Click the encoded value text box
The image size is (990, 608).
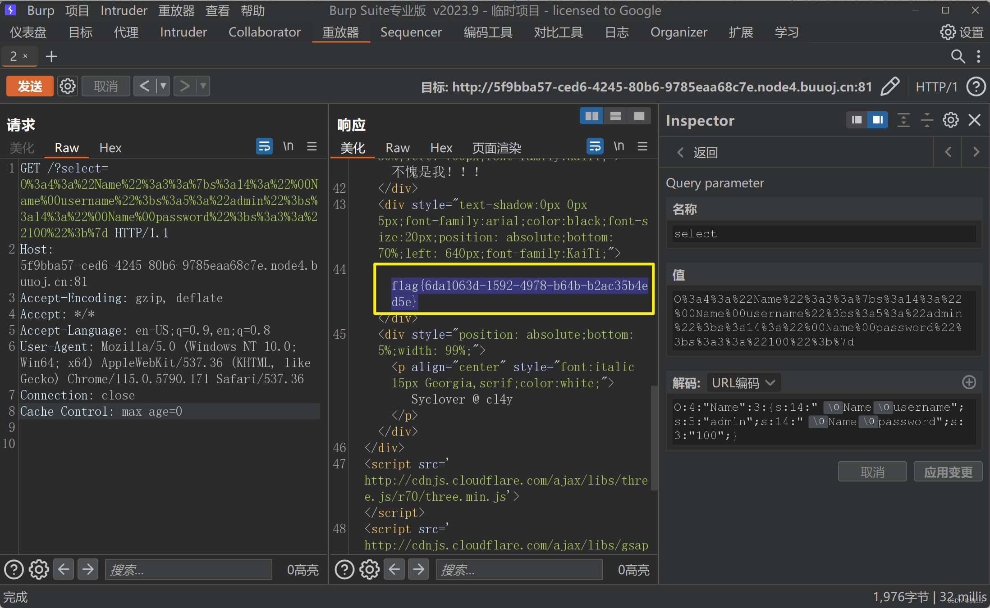[824, 321]
